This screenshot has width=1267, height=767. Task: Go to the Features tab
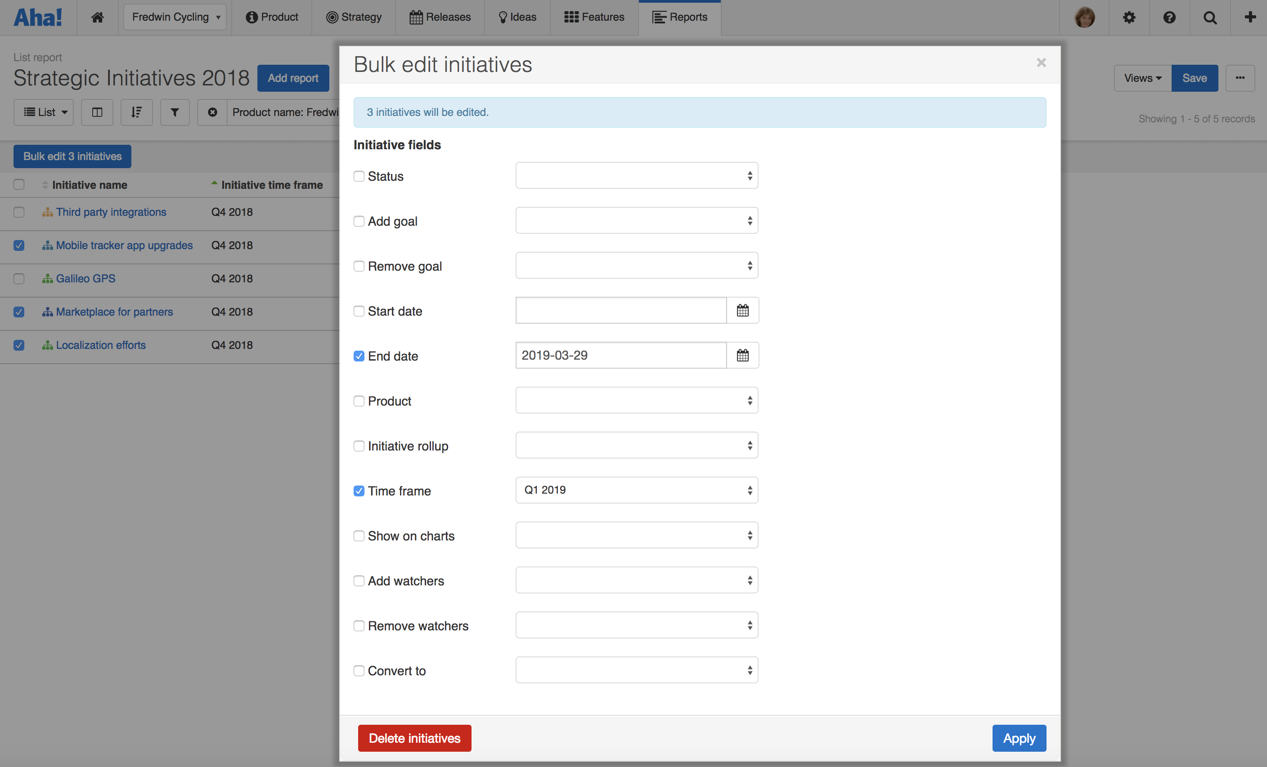point(594,17)
